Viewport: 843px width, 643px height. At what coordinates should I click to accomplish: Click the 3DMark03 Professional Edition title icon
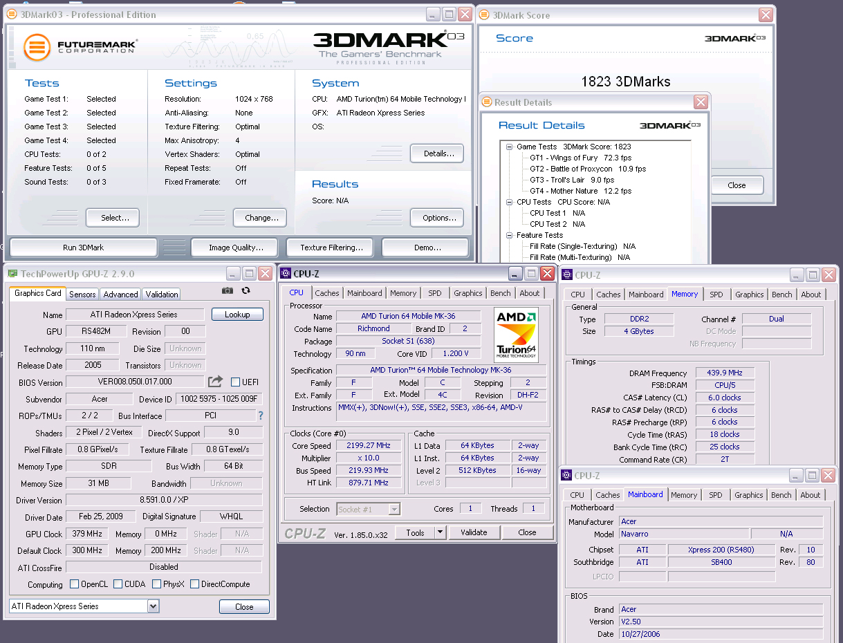click(12, 15)
